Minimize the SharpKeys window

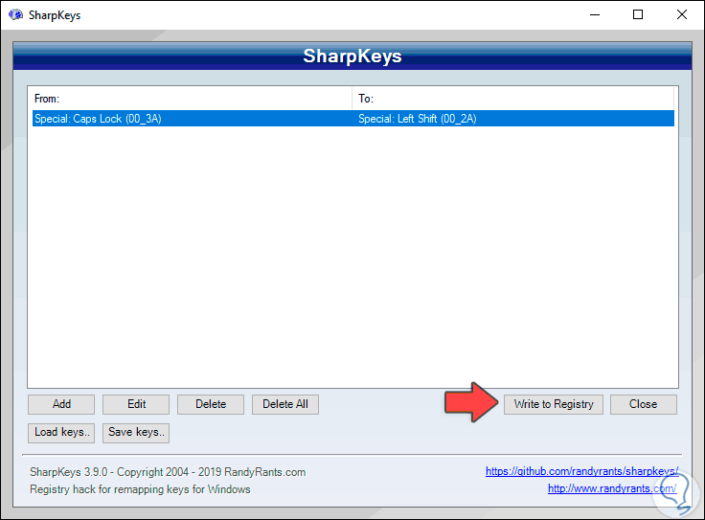tap(595, 14)
